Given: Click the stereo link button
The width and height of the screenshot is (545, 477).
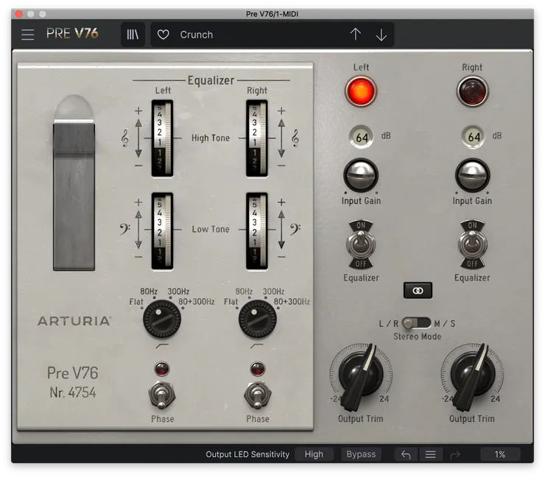Looking at the screenshot, I should click(x=418, y=290).
